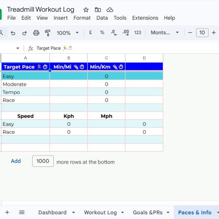Screen dimensions: 219x219
Task: Open the Extensions menu
Action: click(x=145, y=18)
